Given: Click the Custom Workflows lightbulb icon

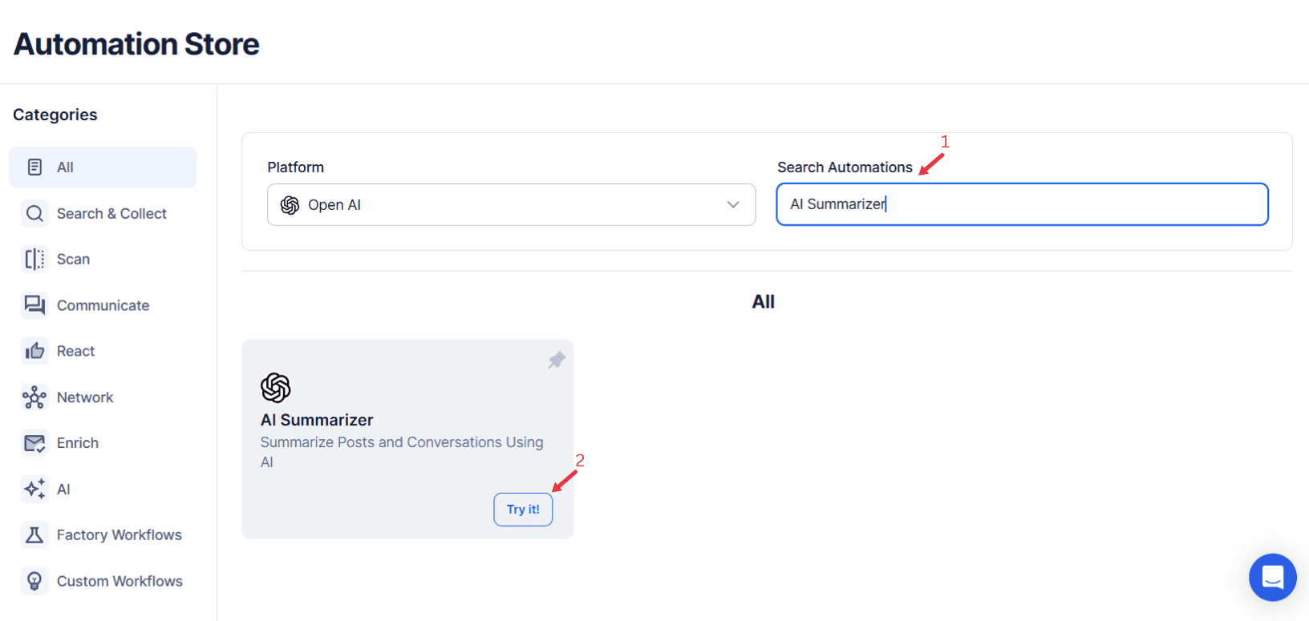Looking at the screenshot, I should 34,580.
